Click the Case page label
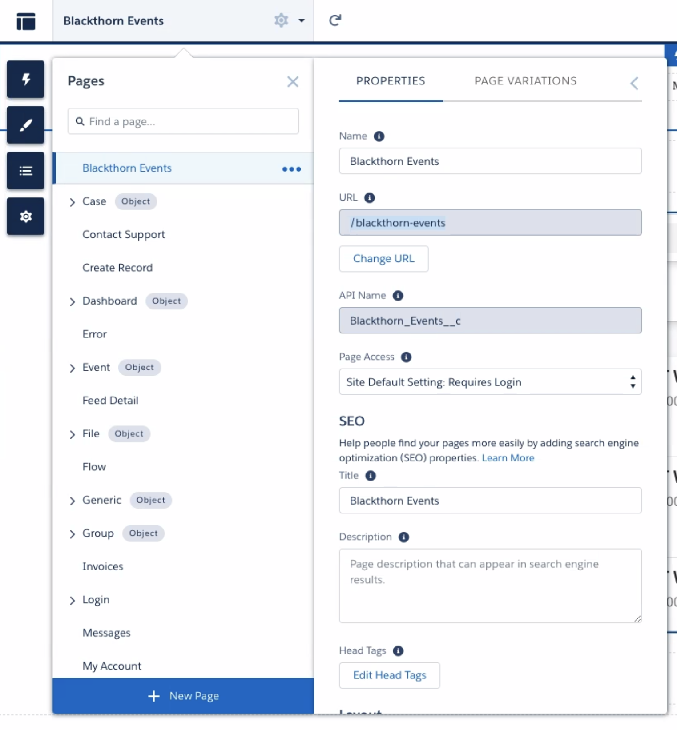677x730 pixels. pos(94,201)
